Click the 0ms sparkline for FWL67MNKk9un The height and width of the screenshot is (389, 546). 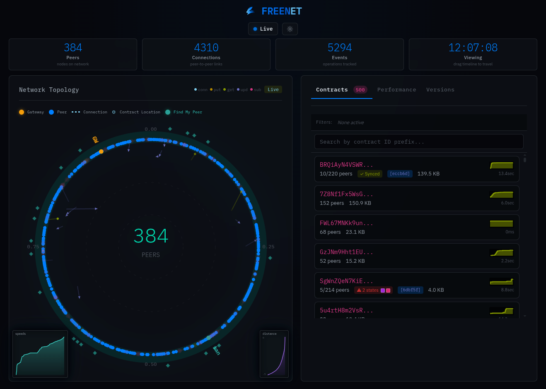(502, 223)
